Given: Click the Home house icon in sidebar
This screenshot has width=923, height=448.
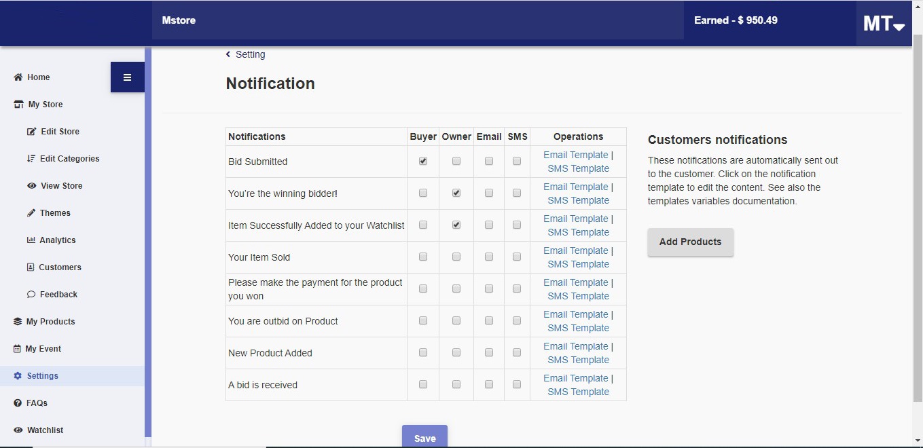Looking at the screenshot, I should click(x=18, y=77).
